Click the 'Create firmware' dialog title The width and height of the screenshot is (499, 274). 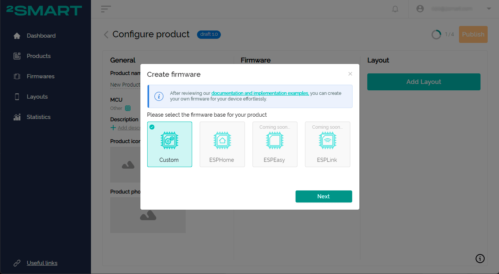pyautogui.click(x=174, y=75)
